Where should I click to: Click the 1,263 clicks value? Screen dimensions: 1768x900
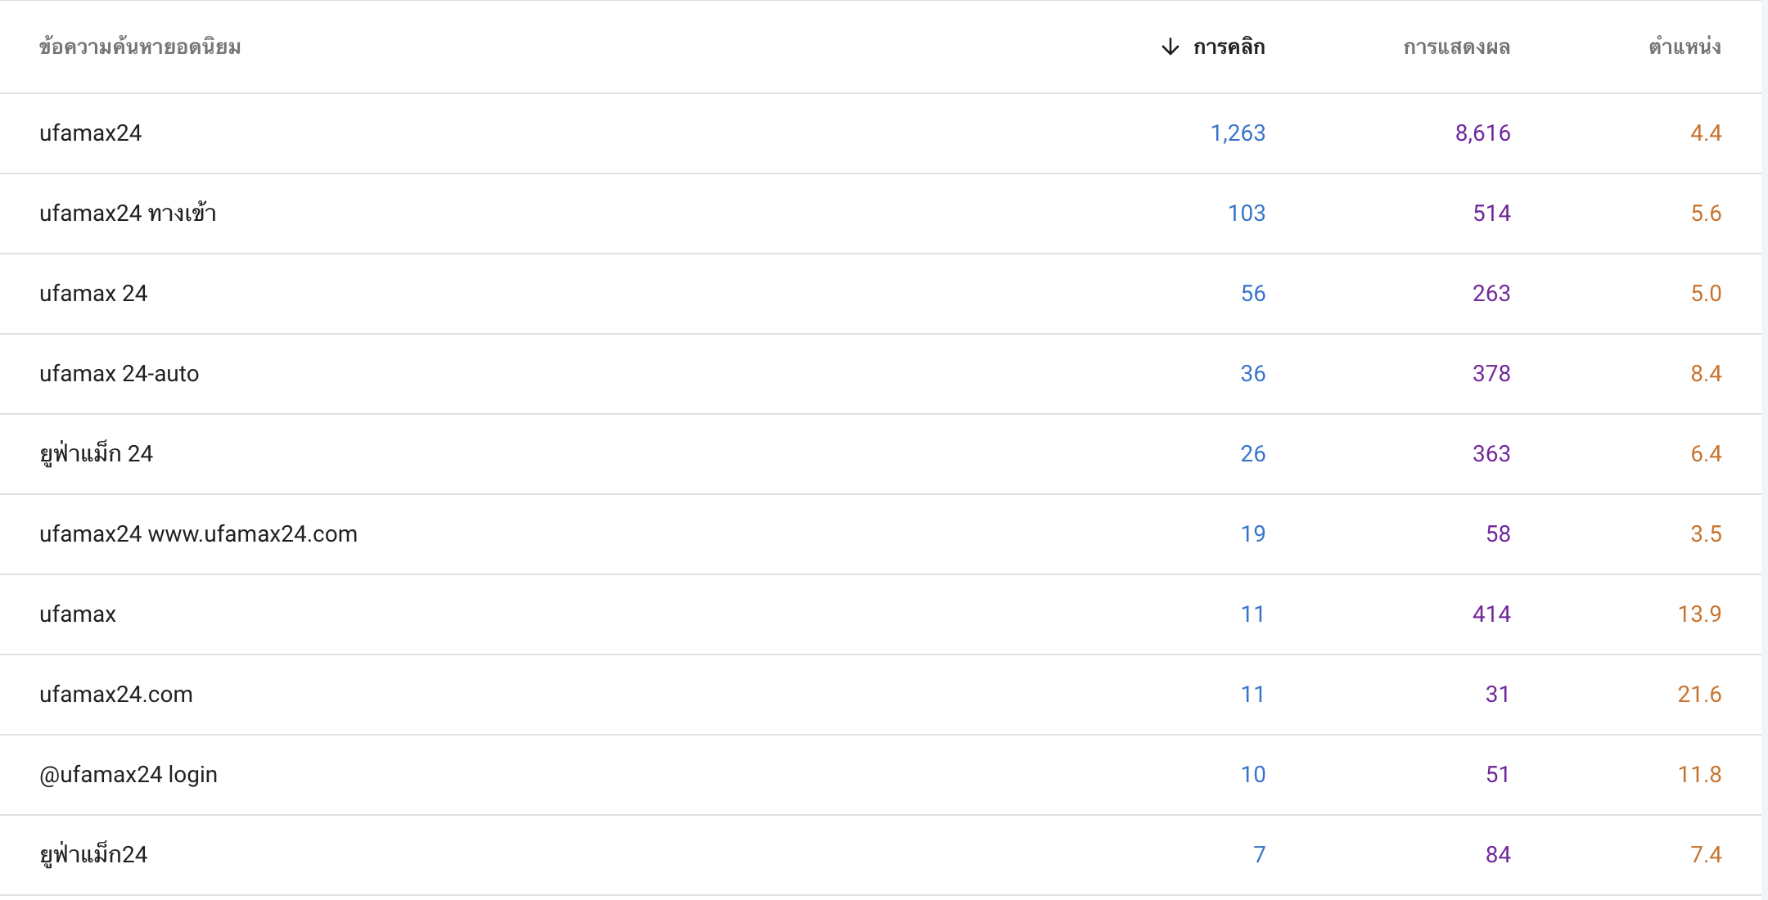click(x=1238, y=133)
